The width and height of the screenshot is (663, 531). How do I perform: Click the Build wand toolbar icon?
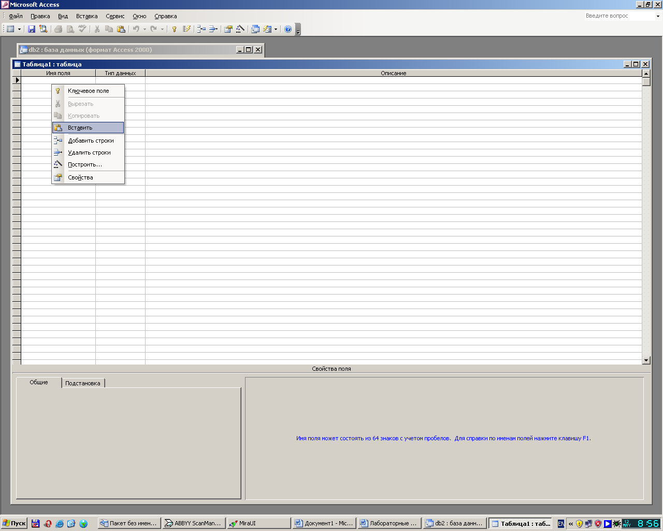240,29
